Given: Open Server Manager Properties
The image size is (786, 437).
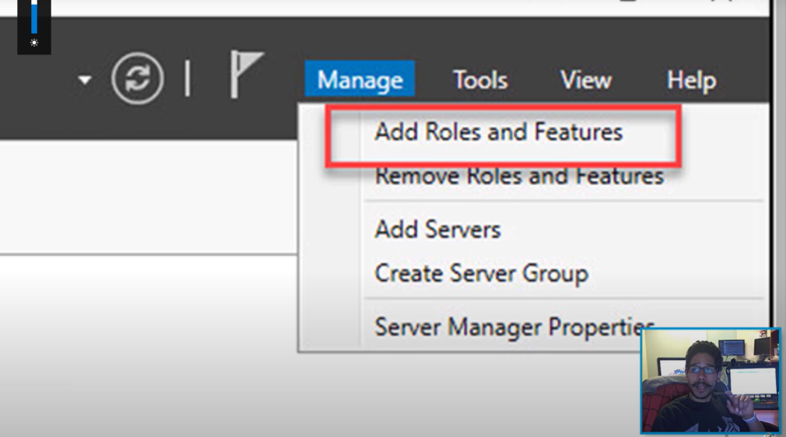Looking at the screenshot, I should 514,327.
